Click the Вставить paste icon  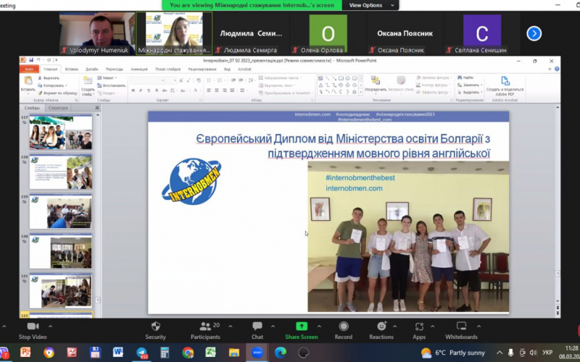pyautogui.click(x=28, y=80)
